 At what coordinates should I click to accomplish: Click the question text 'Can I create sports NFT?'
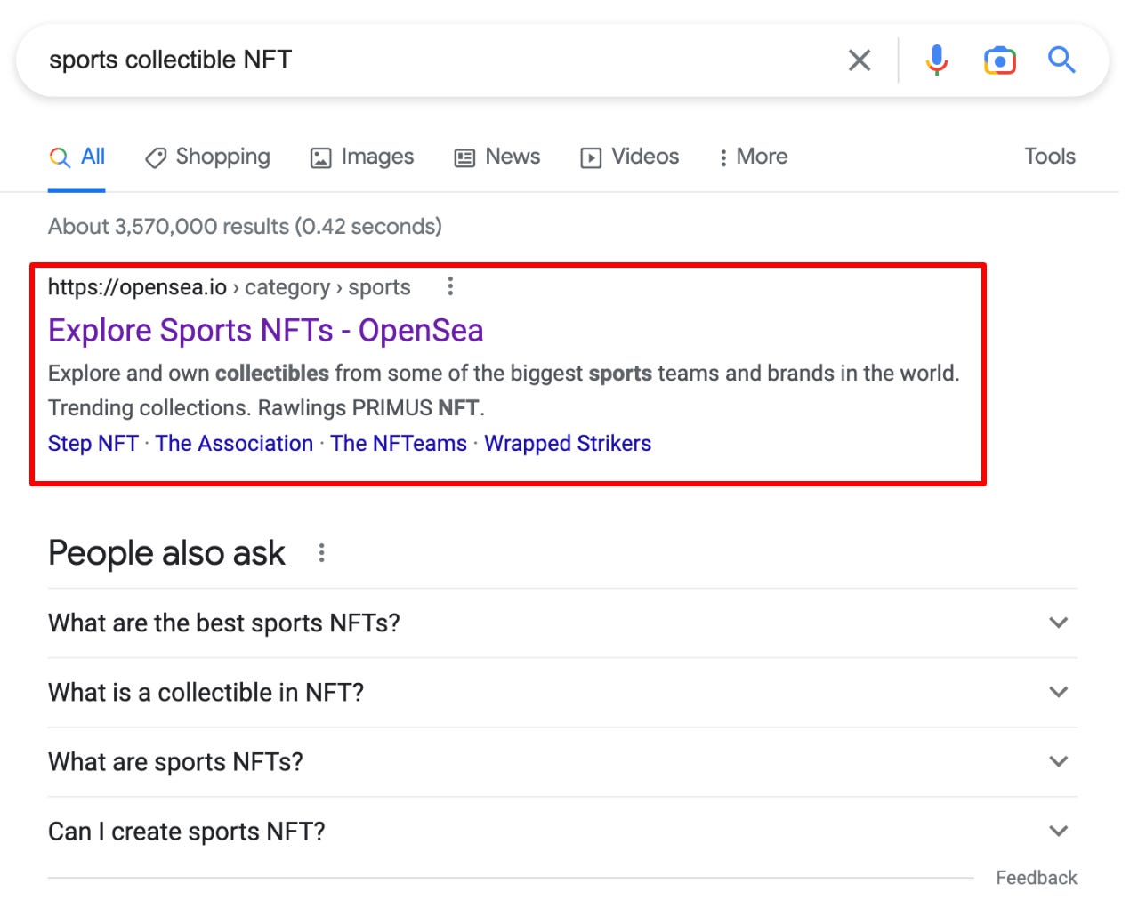pyautogui.click(x=187, y=831)
